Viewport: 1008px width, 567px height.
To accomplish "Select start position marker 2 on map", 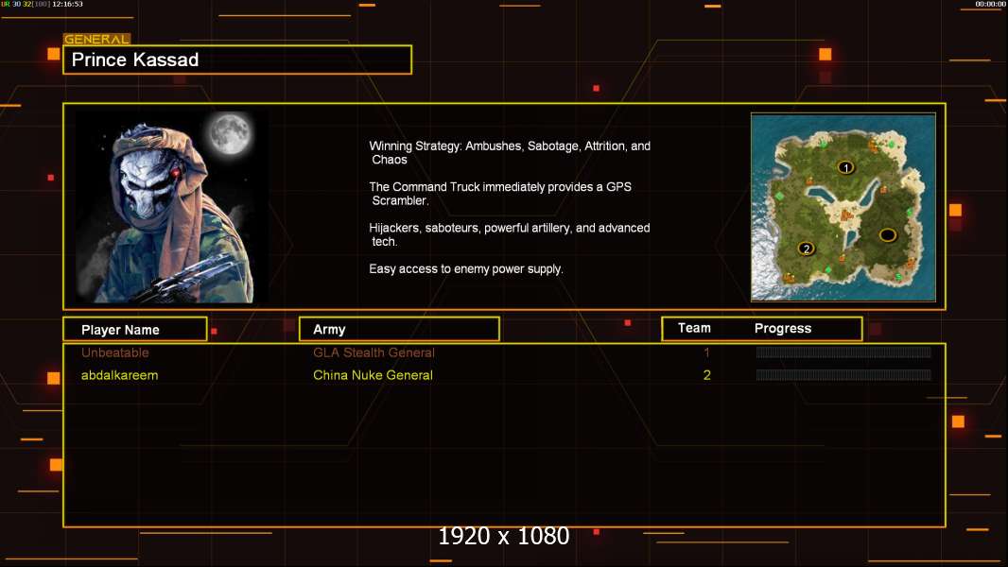I will (807, 249).
